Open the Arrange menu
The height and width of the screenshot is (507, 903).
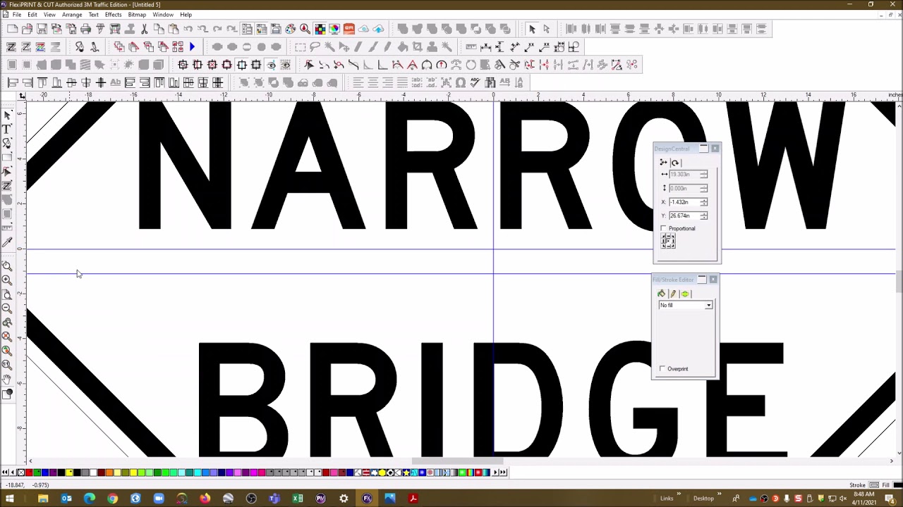(x=72, y=15)
